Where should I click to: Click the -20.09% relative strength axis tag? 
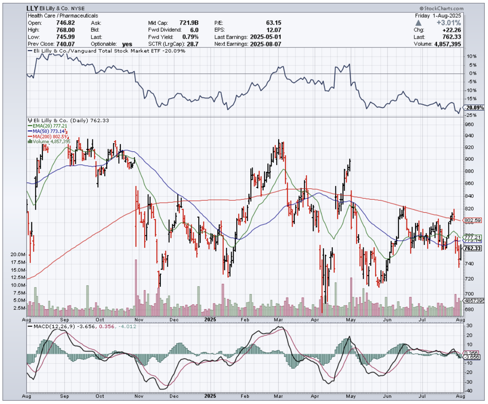[x=473, y=108]
